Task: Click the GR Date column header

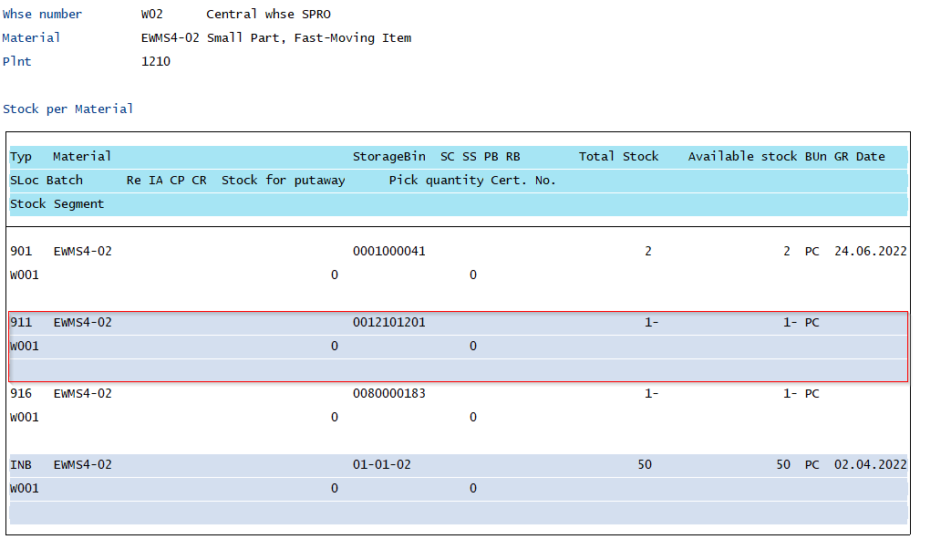Action: point(861,156)
